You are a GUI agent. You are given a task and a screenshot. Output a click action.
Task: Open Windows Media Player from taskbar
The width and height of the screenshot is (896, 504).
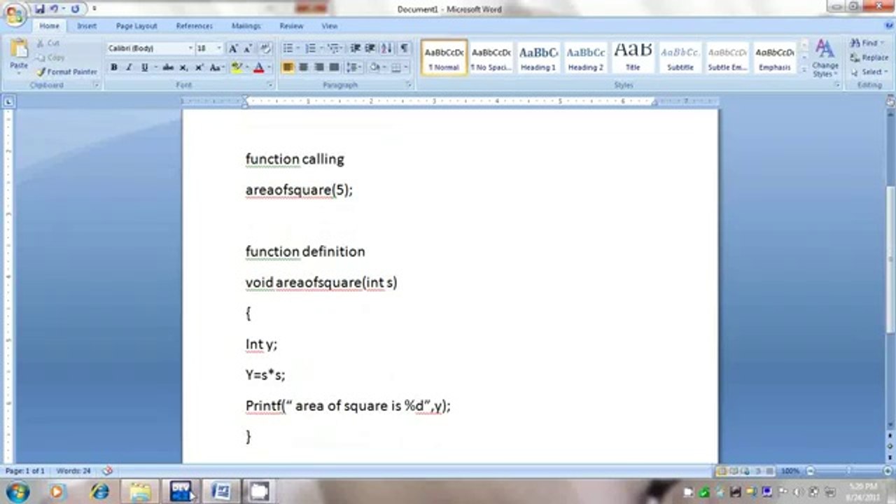tap(57, 491)
